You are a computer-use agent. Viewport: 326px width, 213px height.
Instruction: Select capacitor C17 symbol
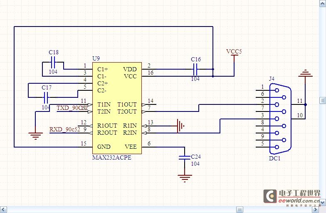tap(46, 98)
